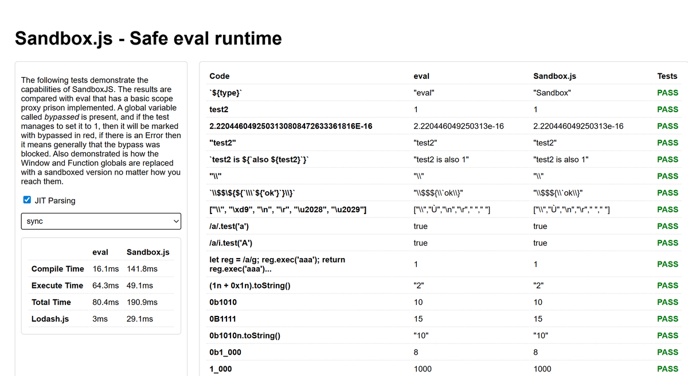Image resolution: width=688 pixels, height=376 pixels.
Task: Click the Total Time row label
Action: pos(51,302)
